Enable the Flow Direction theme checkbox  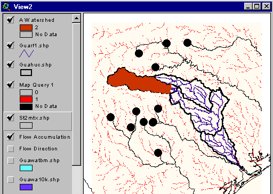pyautogui.click(x=11, y=149)
